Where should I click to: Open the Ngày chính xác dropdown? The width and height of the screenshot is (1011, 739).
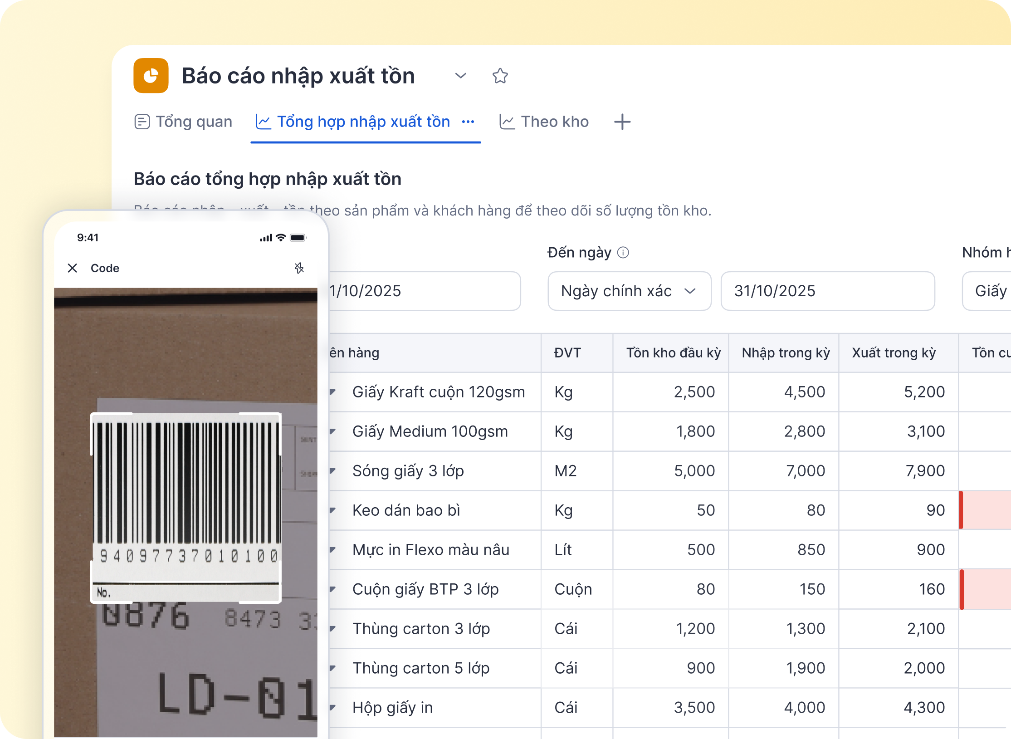pyautogui.click(x=629, y=291)
